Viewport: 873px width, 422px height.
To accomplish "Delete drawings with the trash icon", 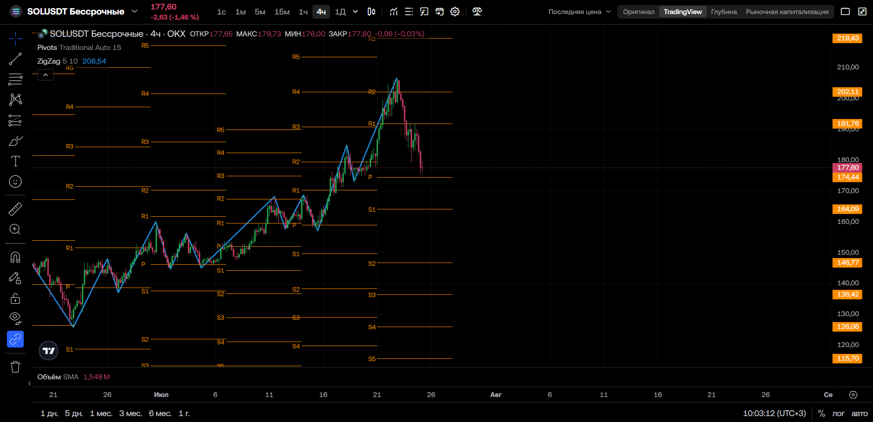I will point(15,367).
